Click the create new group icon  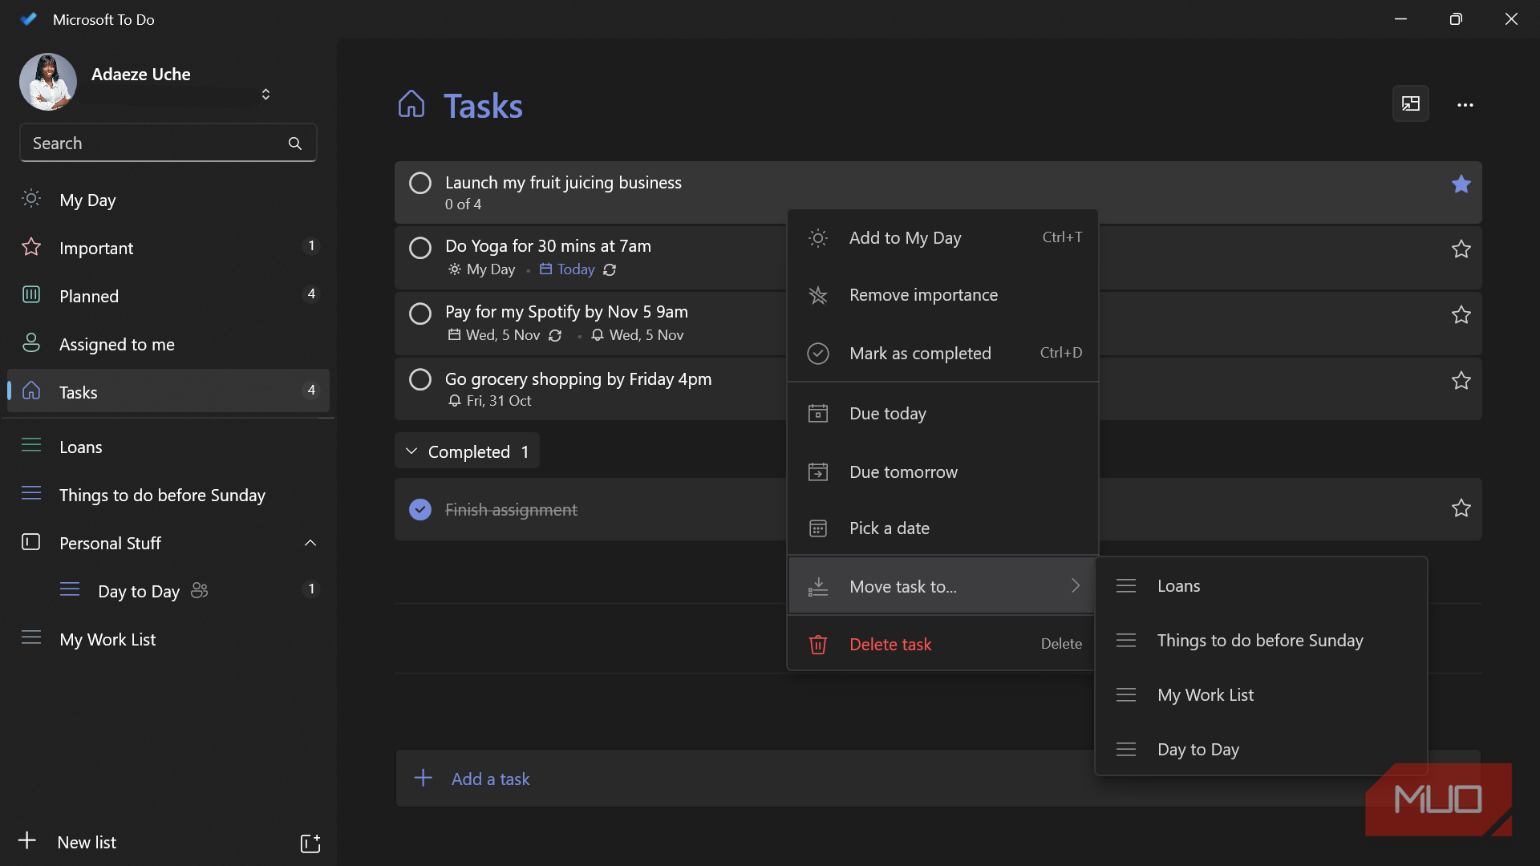[x=310, y=843]
